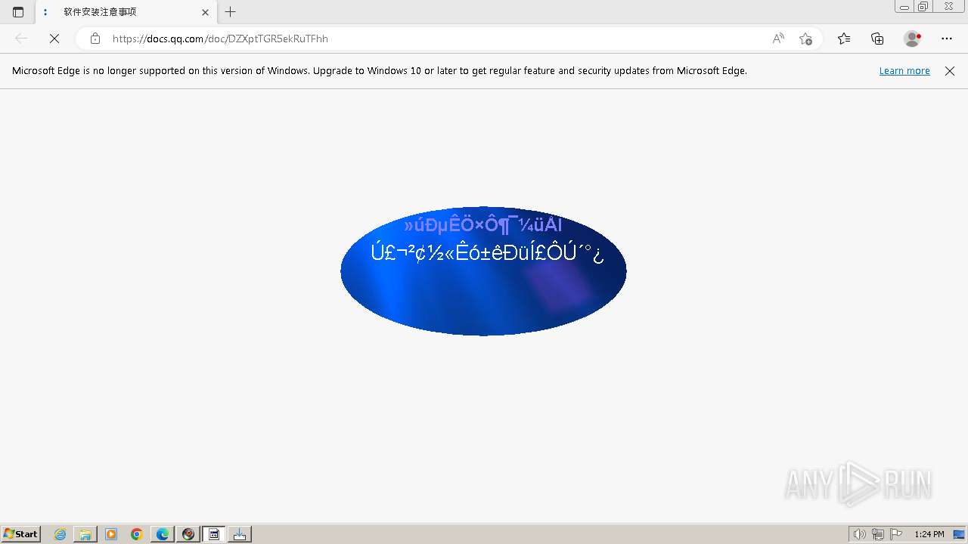Open the Favorites list
This screenshot has height=544, width=968.
click(844, 39)
